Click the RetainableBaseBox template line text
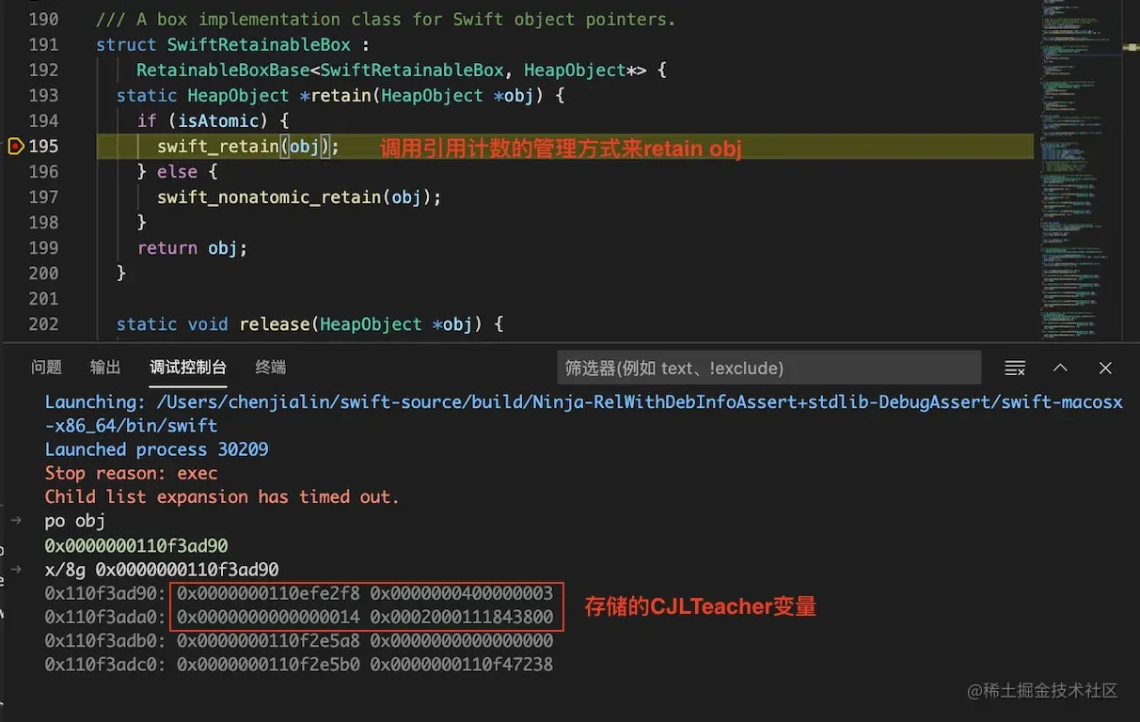1140x722 pixels. tap(402, 70)
